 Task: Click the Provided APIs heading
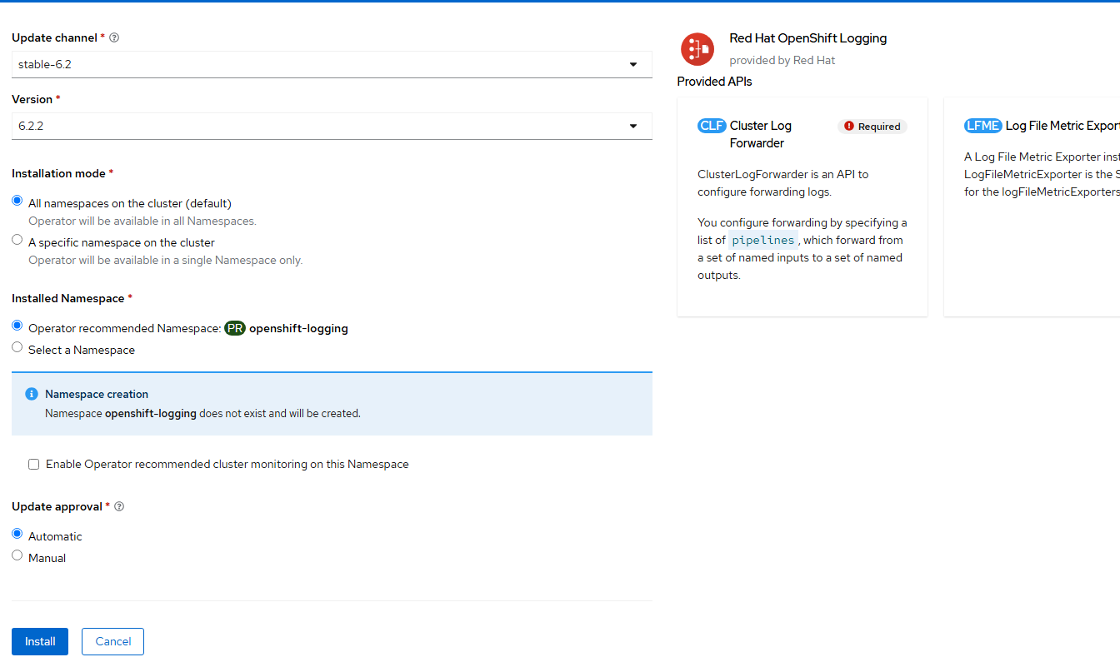click(714, 82)
